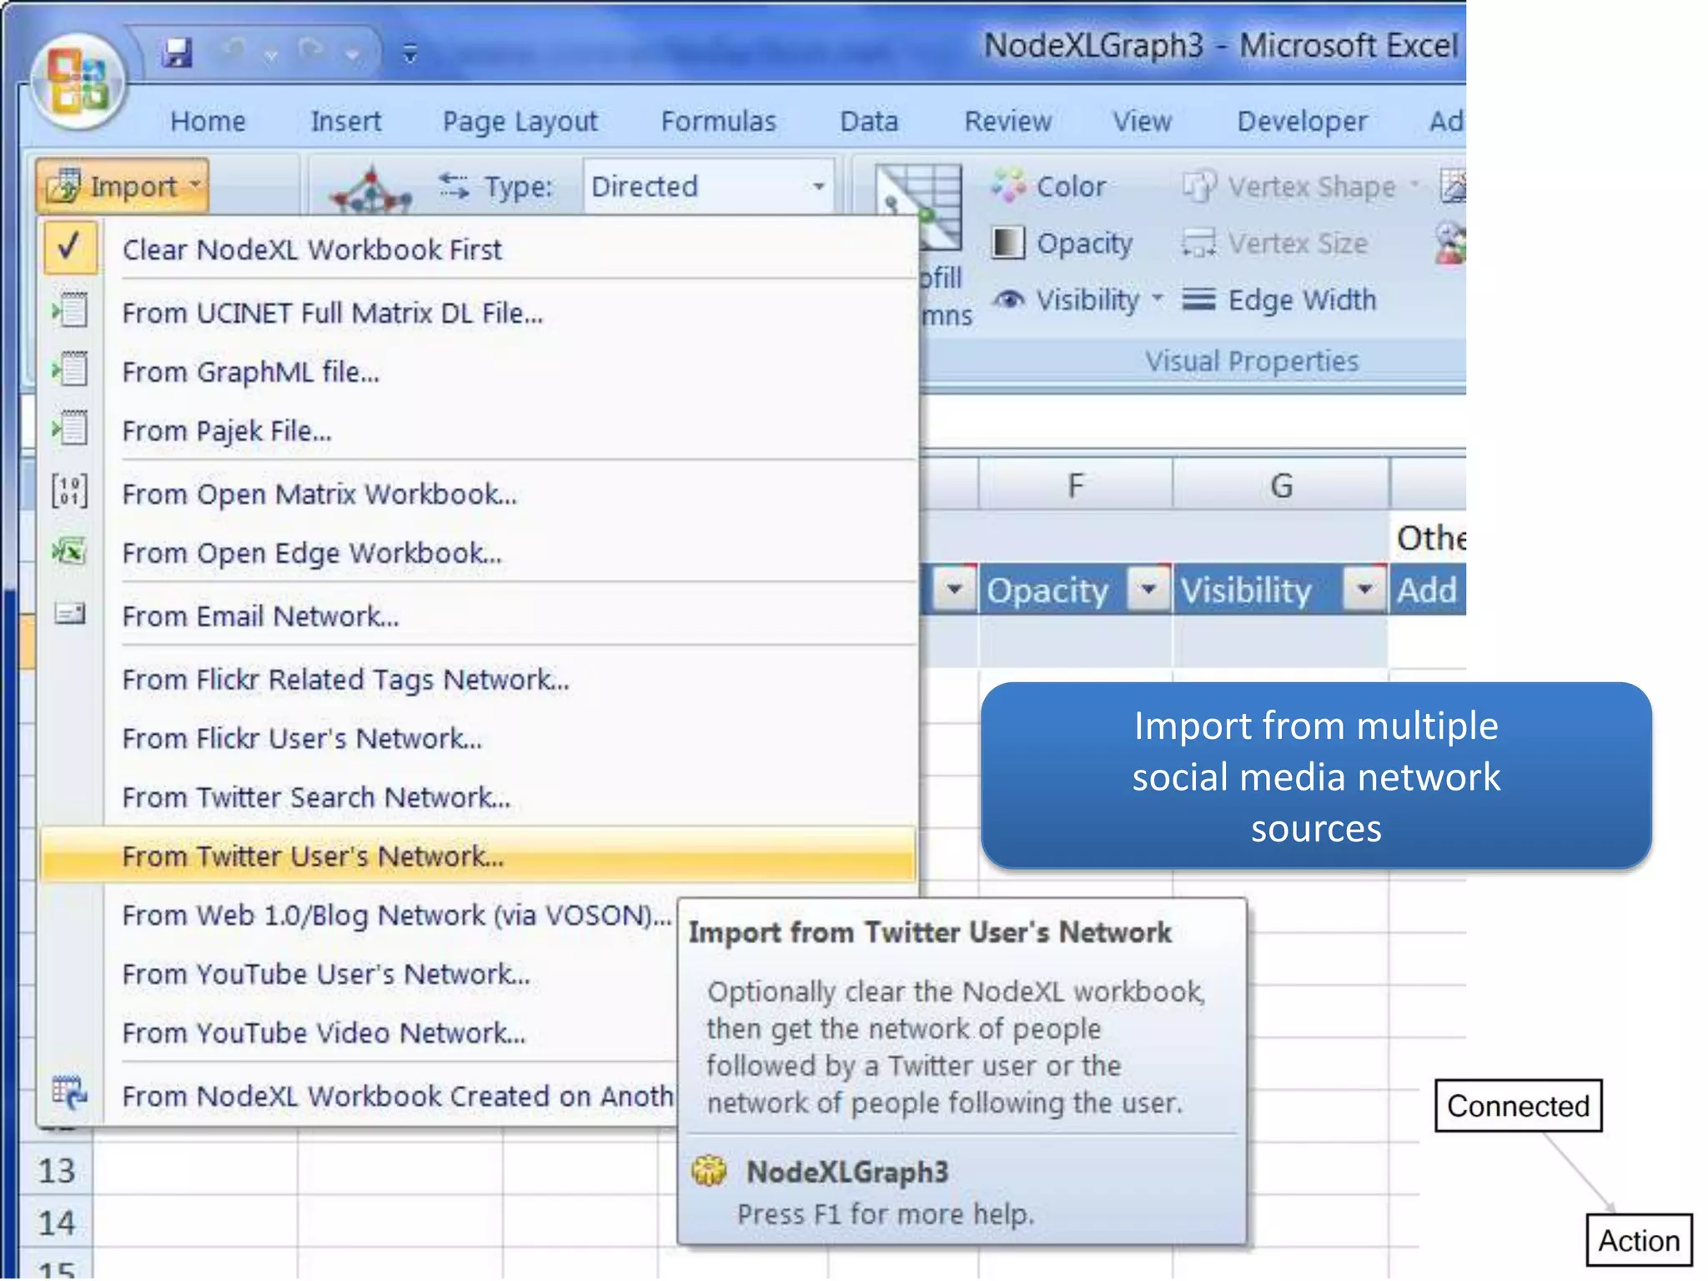The image size is (1708, 1281).
Task: Switch to the Insert tab
Action: [x=345, y=122]
